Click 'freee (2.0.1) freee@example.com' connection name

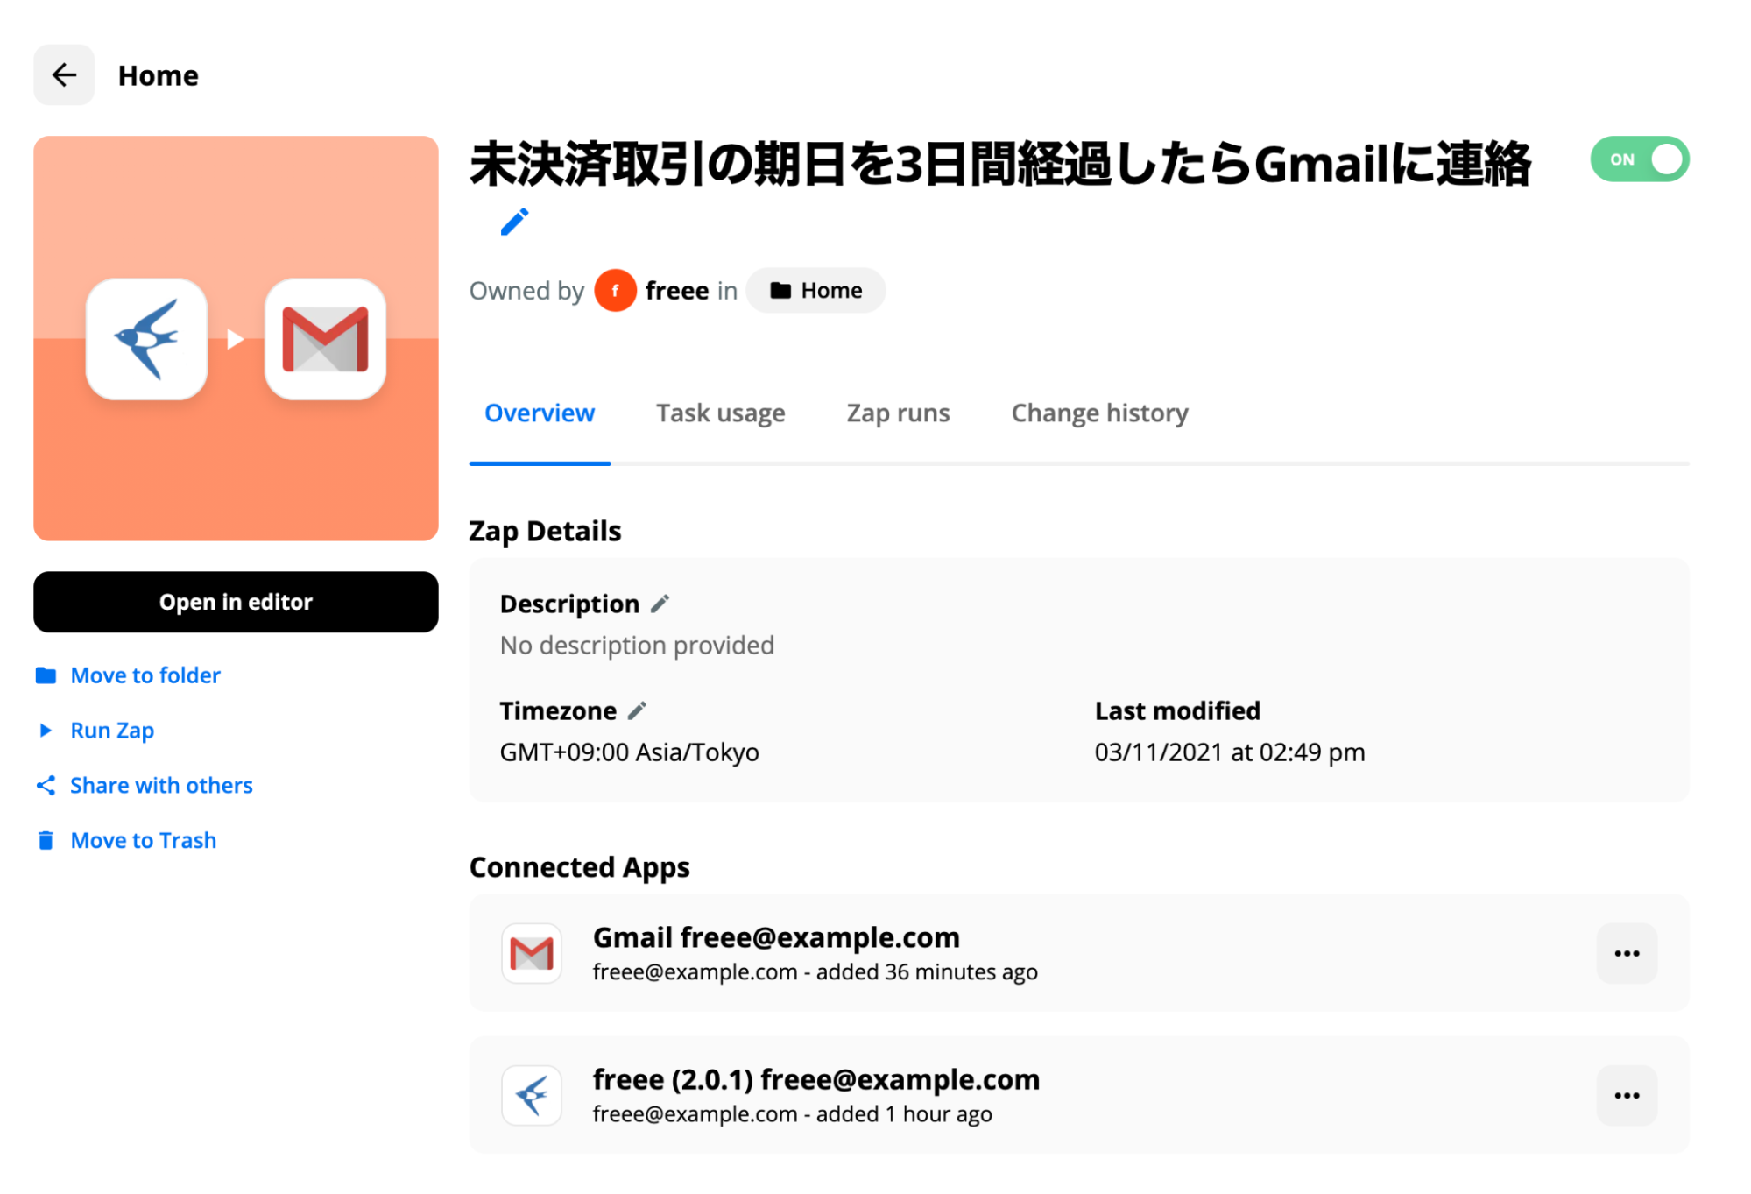(x=816, y=1080)
